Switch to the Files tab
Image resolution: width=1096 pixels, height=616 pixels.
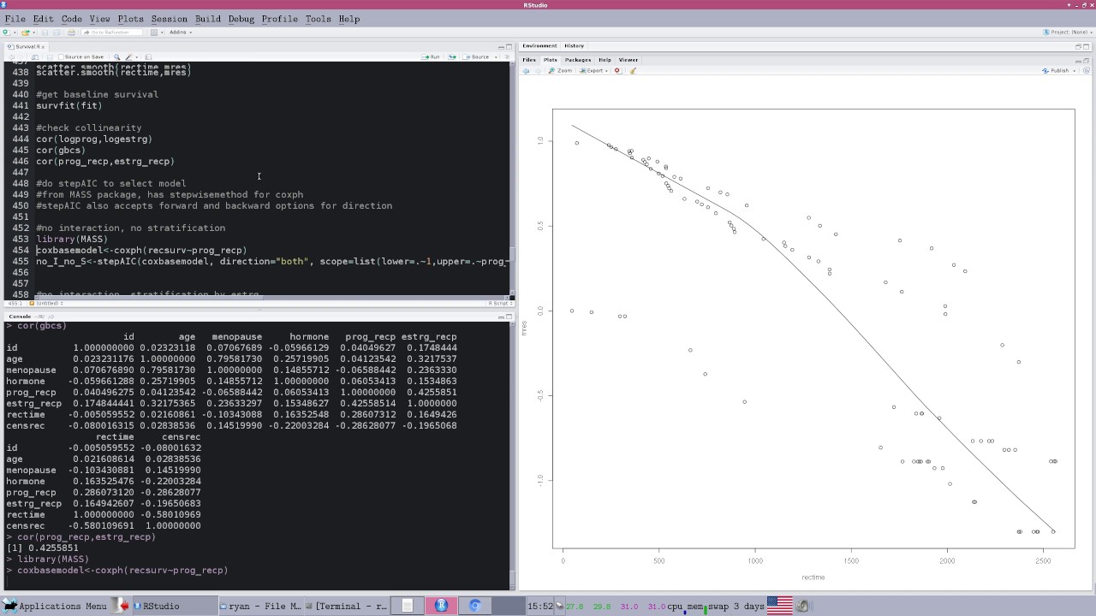coord(529,60)
